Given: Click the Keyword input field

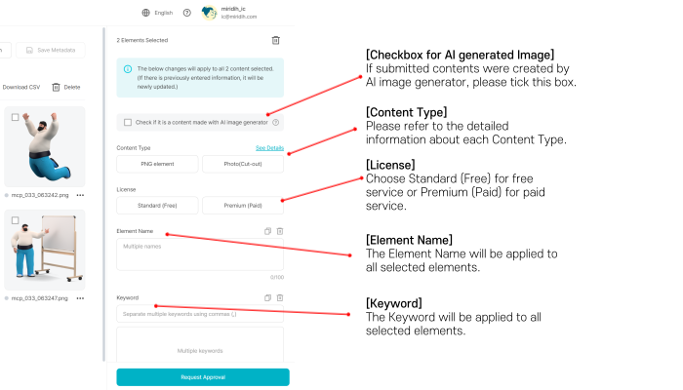Looking at the screenshot, I should [x=200, y=314].
